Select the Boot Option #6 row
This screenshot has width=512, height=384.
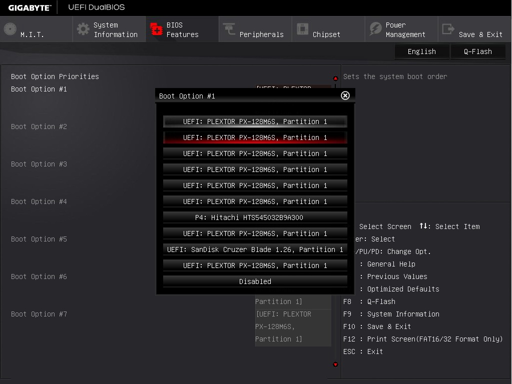pyautogui.click(x=39, y=276)
